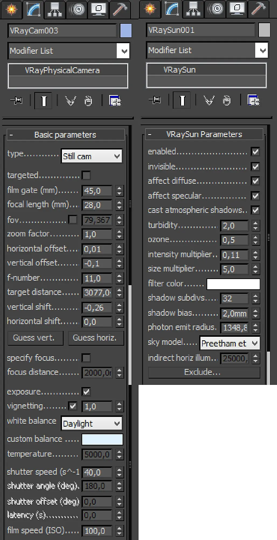Toggle the vignetting checkbox
This screenshot has height=540, width=277.
[73, 406]
